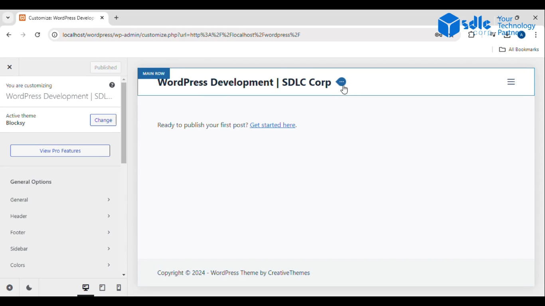
Task: Switch to tablet preview device
Action: pos(102,288)
